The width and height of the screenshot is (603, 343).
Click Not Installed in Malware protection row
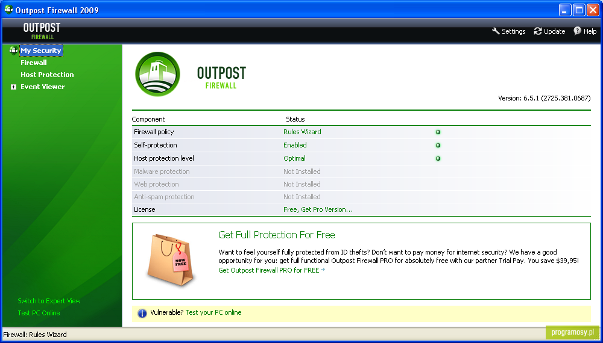click(302, 171)
